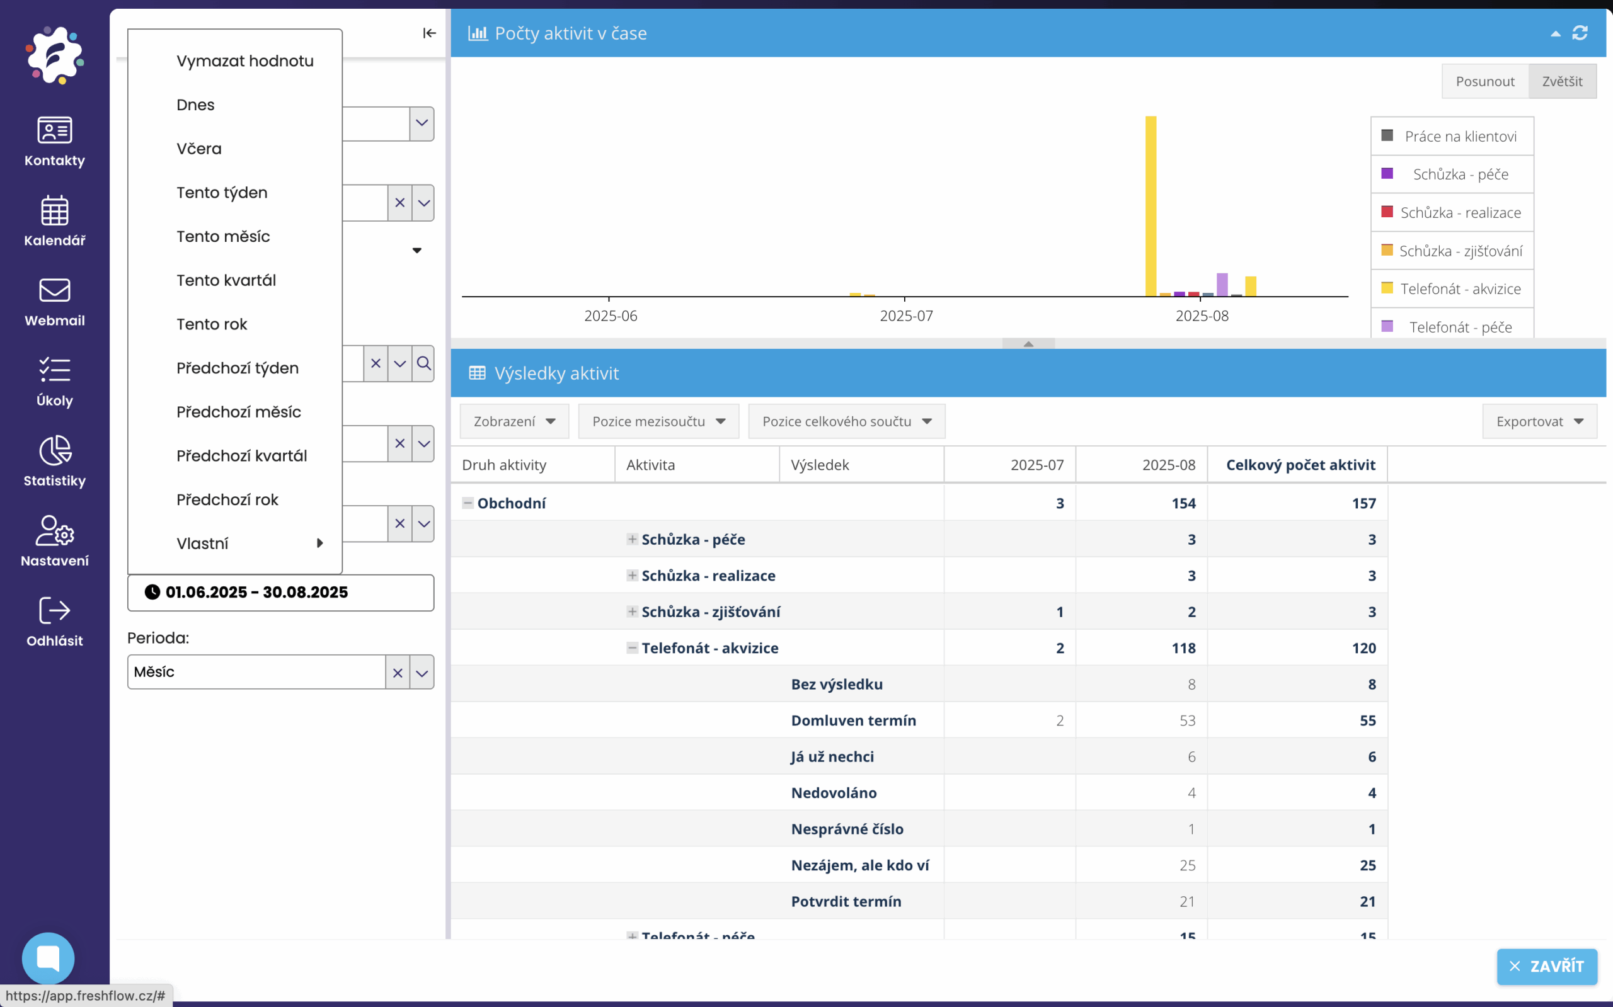Select Předchozí měsíc from the menu
1613x1007 pixels.
pyautogui.click(x=239, y=412)
